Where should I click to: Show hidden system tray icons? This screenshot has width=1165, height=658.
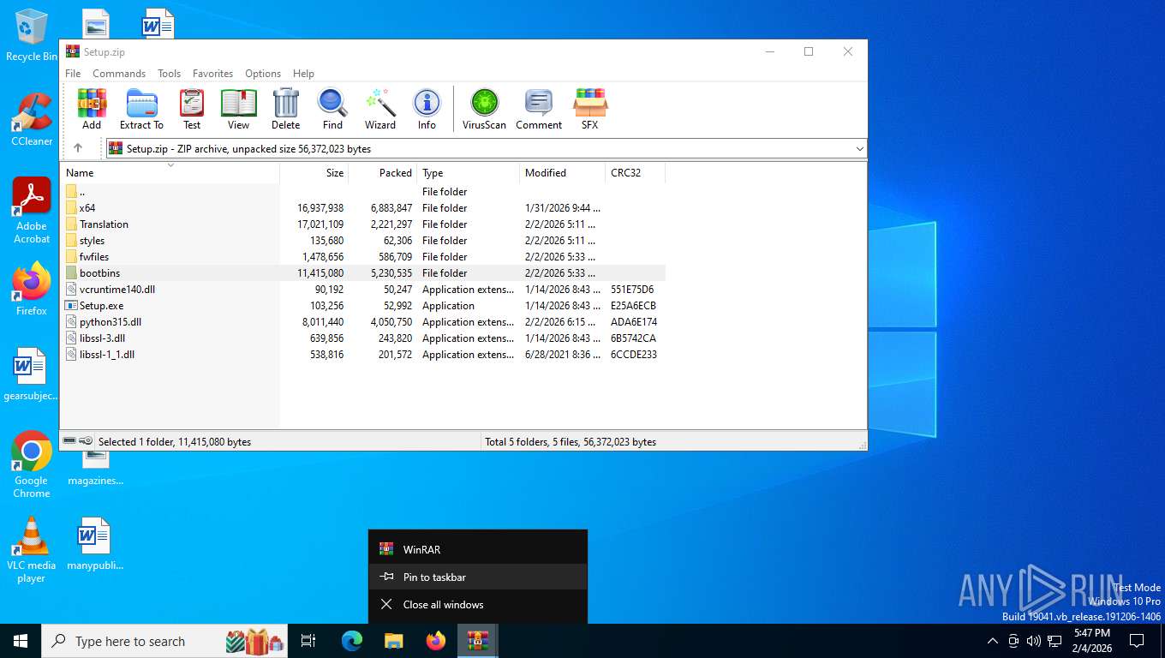pyautogui.click(x=993, y=641)
